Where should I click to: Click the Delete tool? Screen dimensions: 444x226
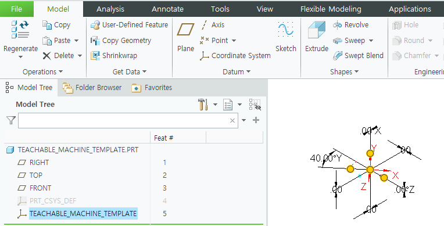(x=59, y=56)
